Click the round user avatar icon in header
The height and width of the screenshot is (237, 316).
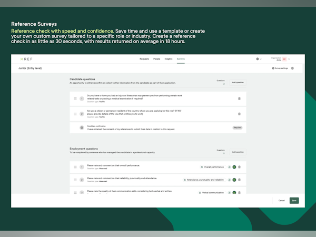258,59
